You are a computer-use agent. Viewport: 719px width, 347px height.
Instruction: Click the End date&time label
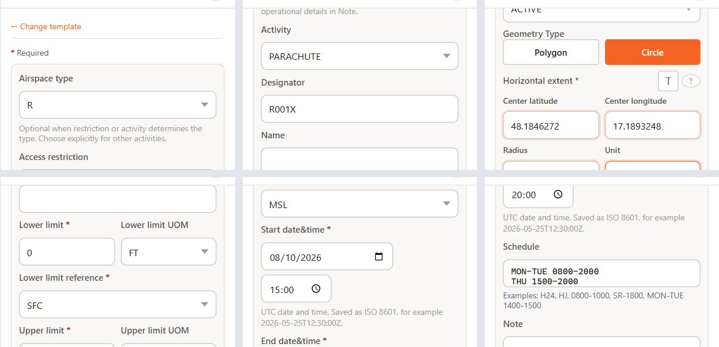(294, 341)
